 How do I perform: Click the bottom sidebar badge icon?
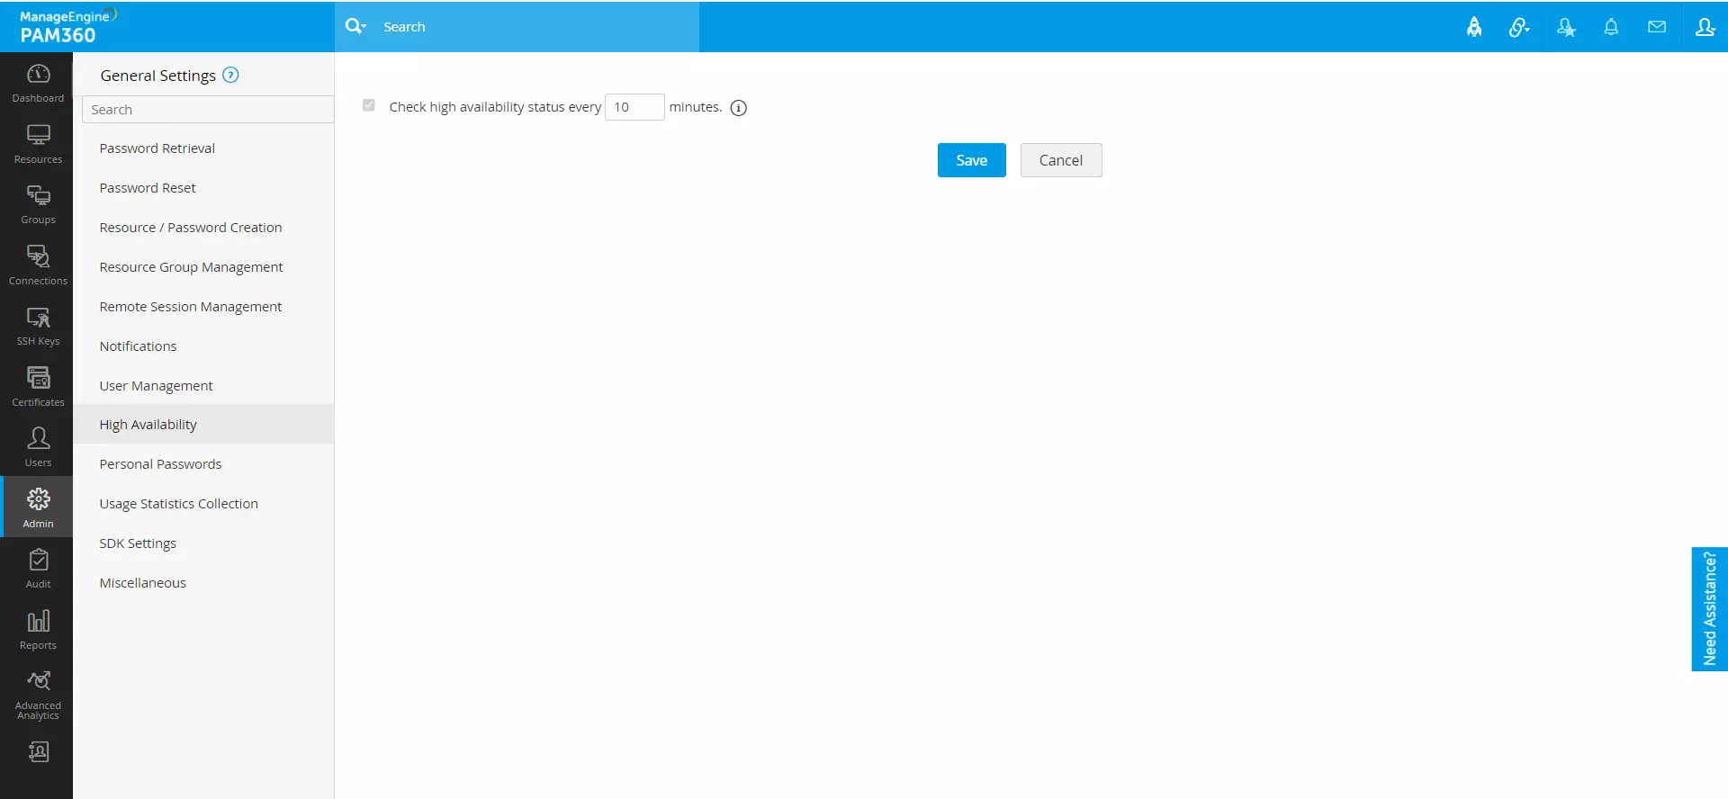pos(38,751)
